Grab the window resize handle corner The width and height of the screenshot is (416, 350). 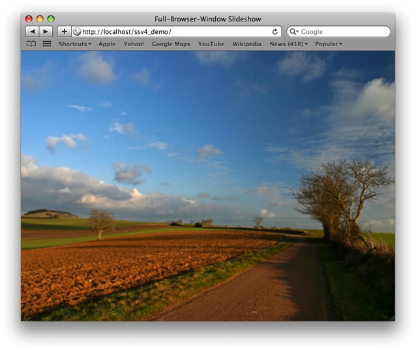(391, 317)
